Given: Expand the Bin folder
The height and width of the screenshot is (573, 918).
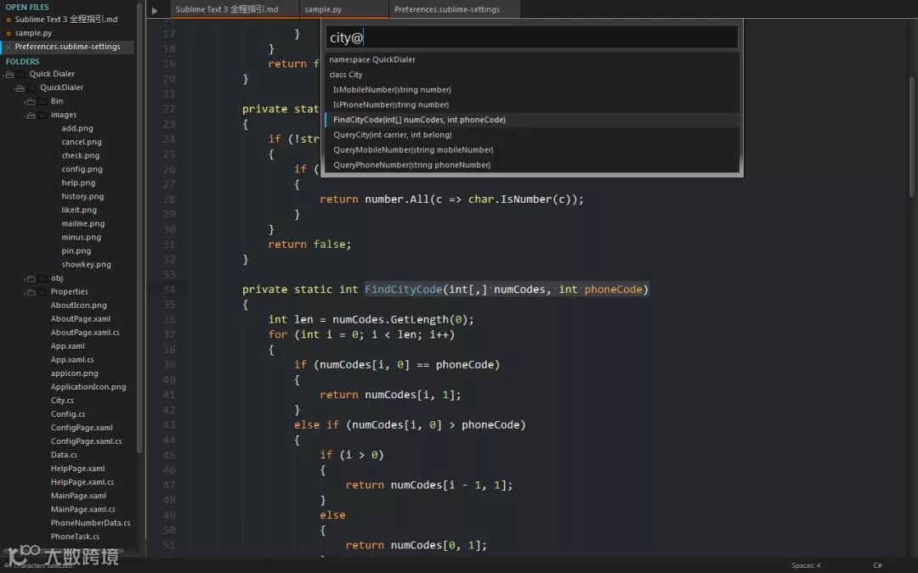Looking at the screenshot, I should click(x=30, y=102).
